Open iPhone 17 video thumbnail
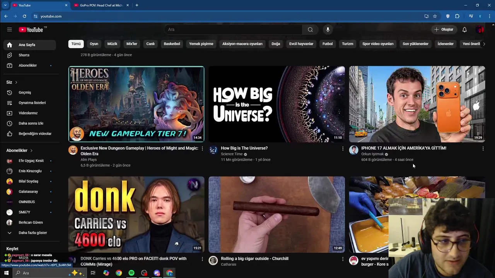495x278 pixels. pos(417,104)
